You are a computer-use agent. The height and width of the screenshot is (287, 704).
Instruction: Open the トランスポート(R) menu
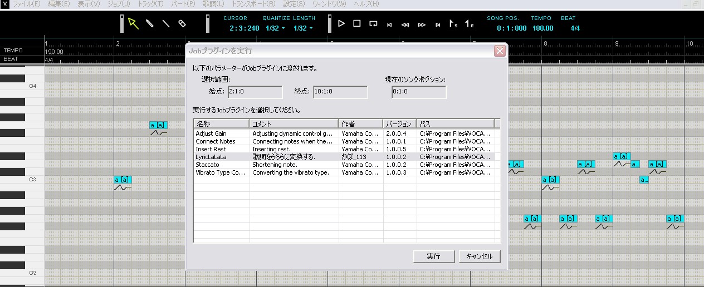point(253,4)
